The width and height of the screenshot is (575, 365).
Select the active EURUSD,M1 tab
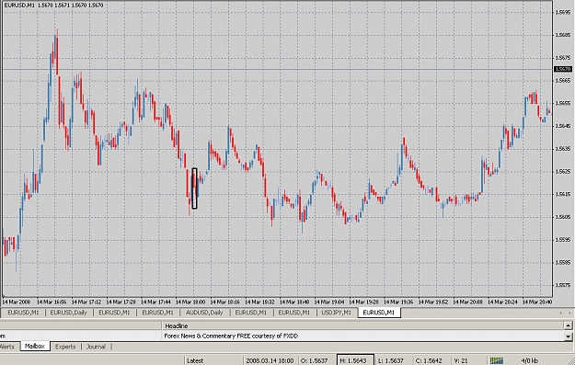379,313
